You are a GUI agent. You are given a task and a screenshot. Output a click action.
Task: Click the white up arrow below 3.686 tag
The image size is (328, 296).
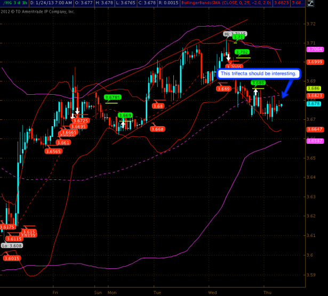point(255,92)
